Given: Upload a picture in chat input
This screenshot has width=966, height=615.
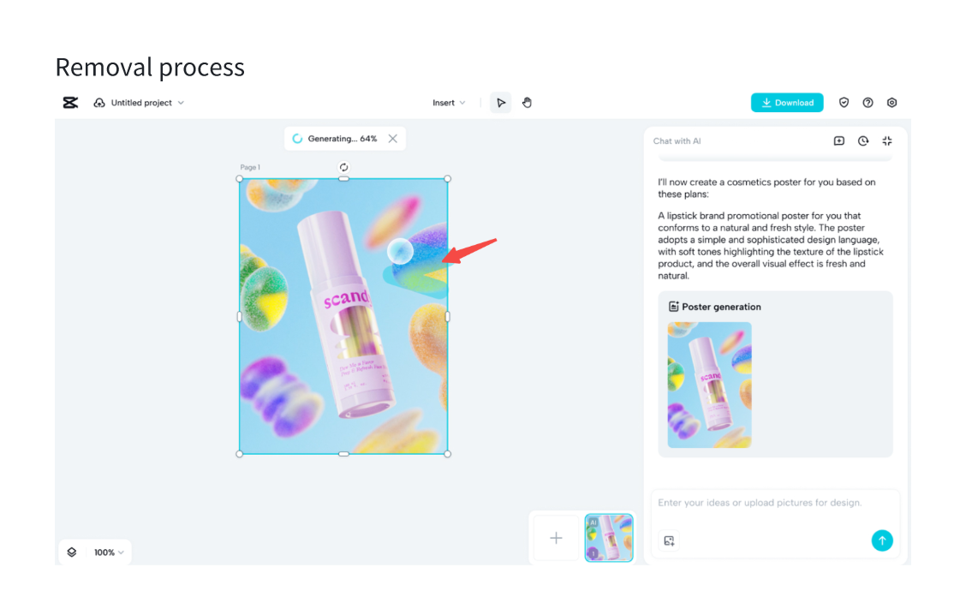Looking at the screenshot, I should [x=670, y=540].
